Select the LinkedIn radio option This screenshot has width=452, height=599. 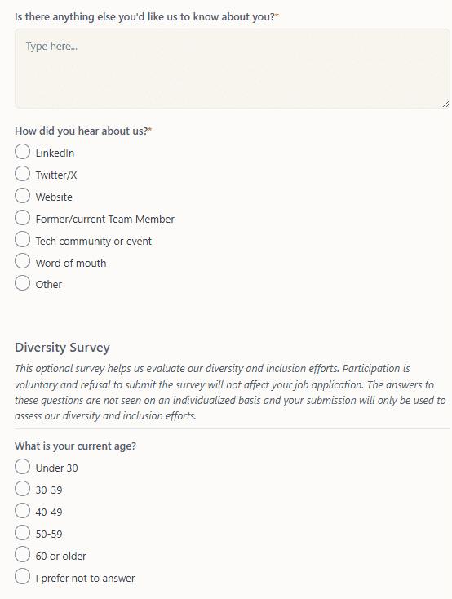pyautogui.click(x=23, y=152)
